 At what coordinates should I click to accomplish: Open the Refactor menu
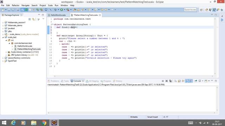coord(15,6)
